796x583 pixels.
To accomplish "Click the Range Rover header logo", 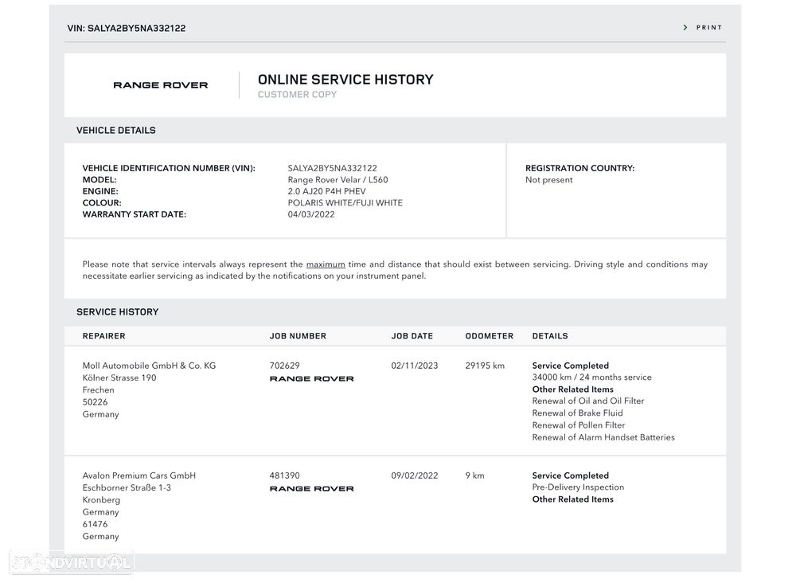I will [160, 85].
